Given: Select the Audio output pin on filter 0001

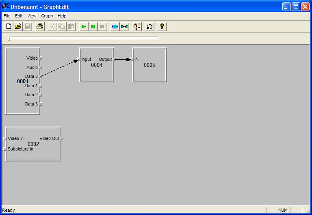Looking at the screenshot, I should (41, 67).
